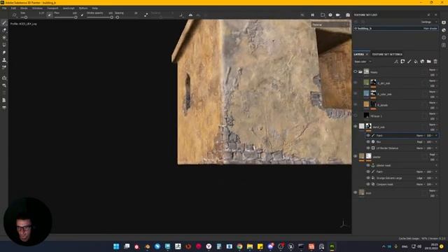The width and height of the screenshot is (448, 252).
Task: Open the Log icon in right dock
Action: tap(444, 45)
